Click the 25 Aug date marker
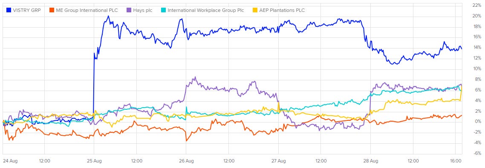Image resolution: width=485 pixels, height=168 pixels. (x=94, y=161)
